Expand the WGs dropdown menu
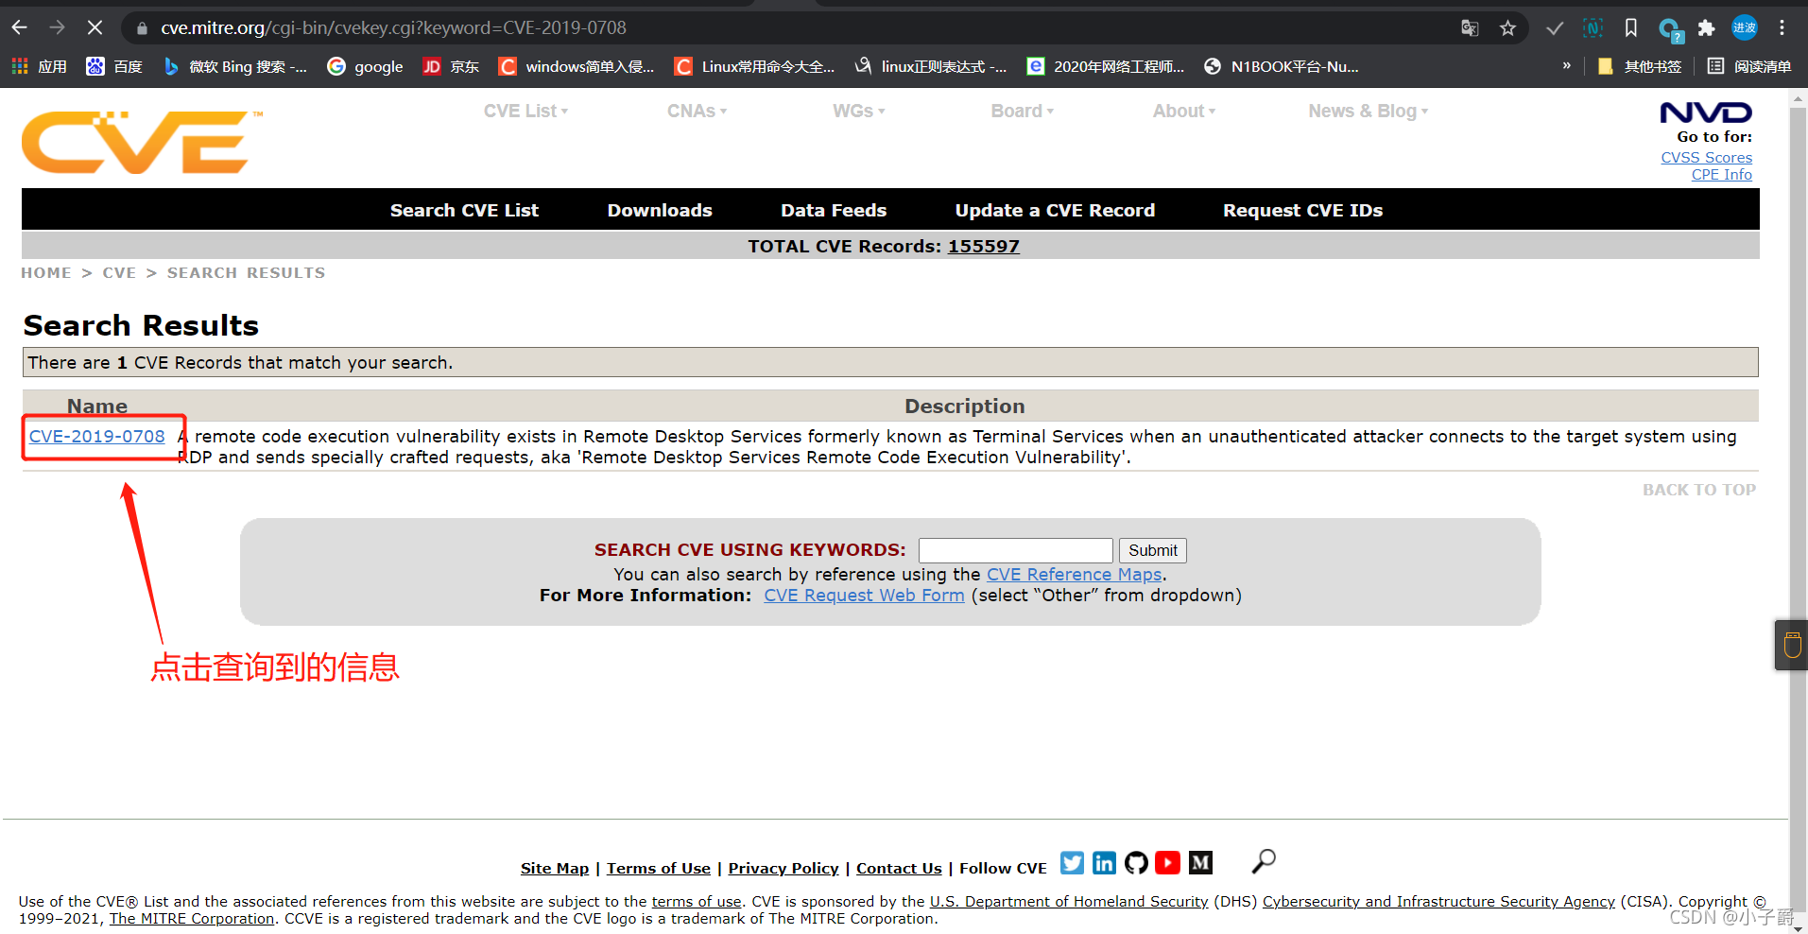Image resolution: width=1808 pixels, height=934 pixels. [858, 111]
